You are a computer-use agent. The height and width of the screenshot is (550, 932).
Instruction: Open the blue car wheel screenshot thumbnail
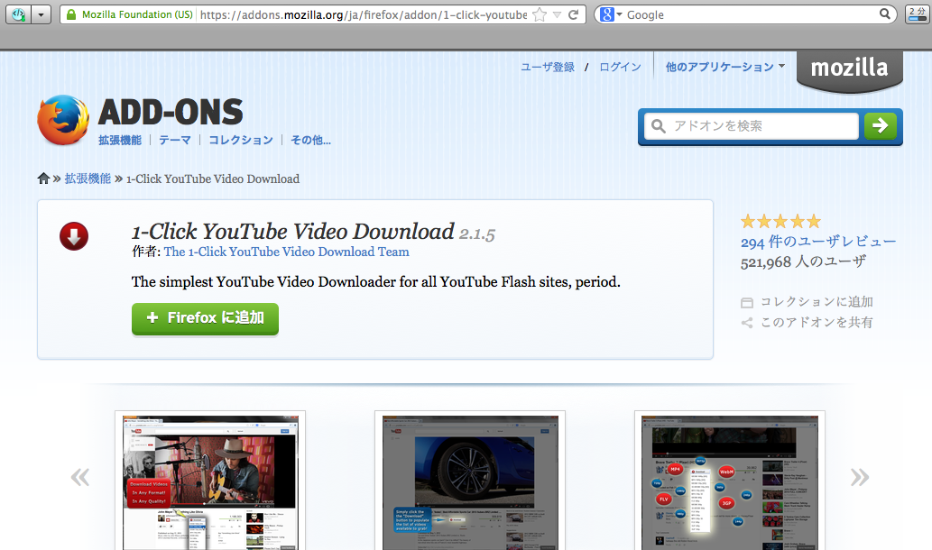click(x=469, y=481)
